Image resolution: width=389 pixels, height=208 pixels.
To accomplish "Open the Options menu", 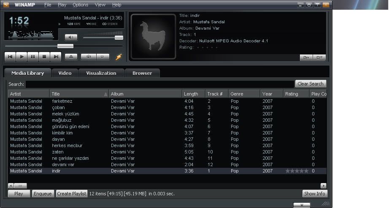I will click(x=81, y=5).
